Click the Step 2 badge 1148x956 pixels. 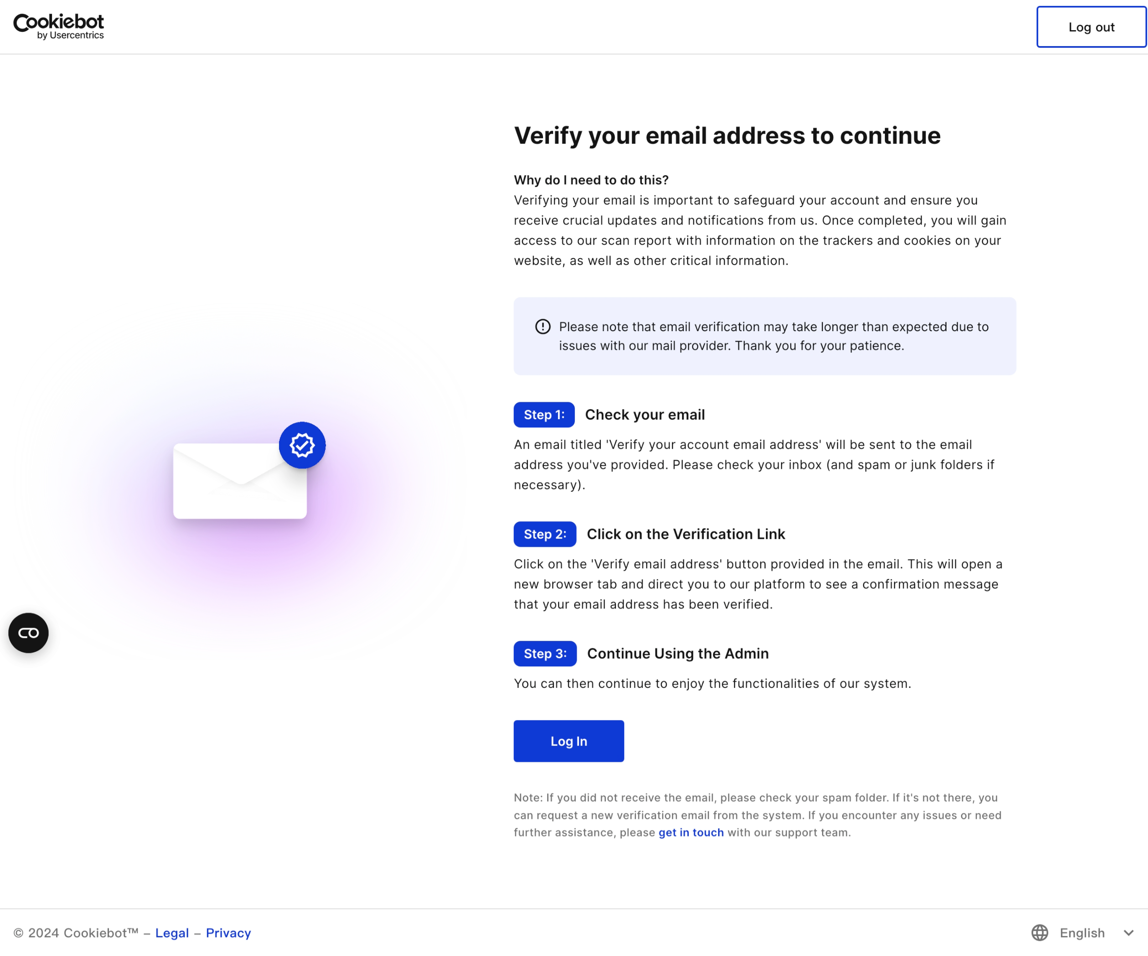[545, 534]
